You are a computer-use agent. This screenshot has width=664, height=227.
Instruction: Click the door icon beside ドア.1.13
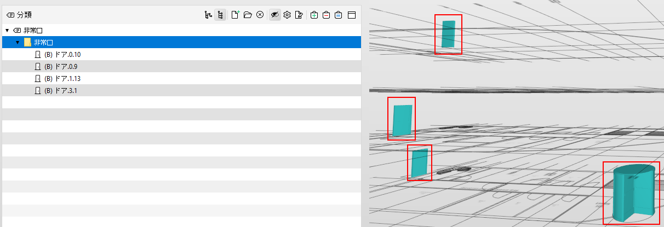click(x=38, y=79)
